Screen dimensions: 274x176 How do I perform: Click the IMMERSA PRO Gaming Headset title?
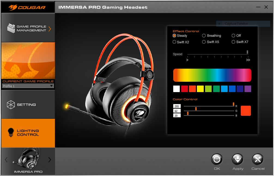pos(103,7)
